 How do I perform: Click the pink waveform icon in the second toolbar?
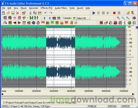click(15, 18)
